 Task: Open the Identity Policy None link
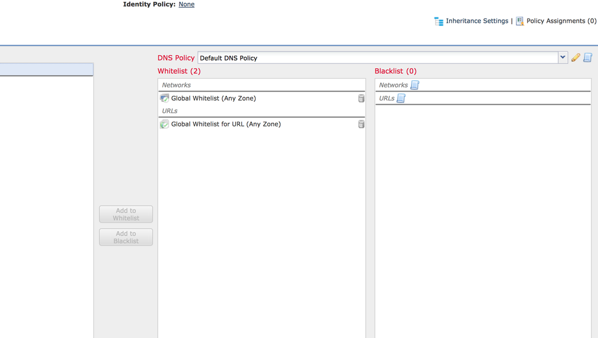[x=187, y=4]
